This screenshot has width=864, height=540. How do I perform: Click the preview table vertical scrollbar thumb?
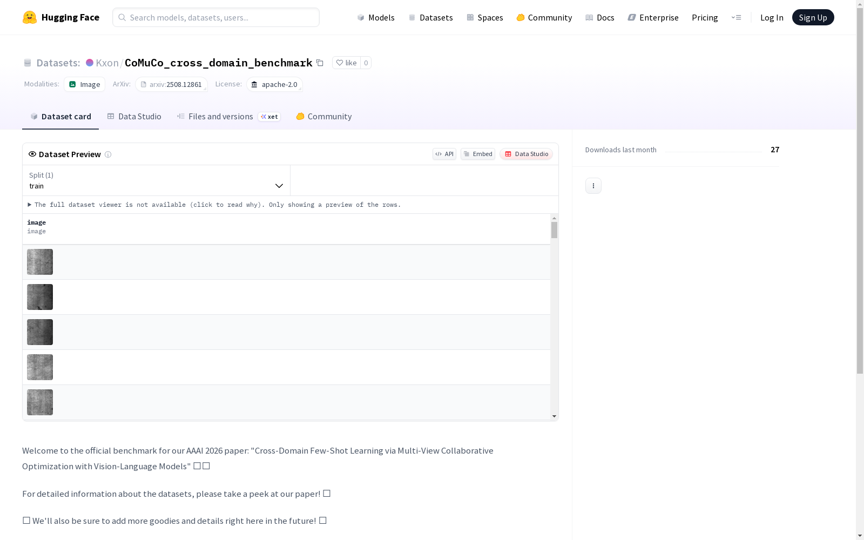click(x=554, y=230)
